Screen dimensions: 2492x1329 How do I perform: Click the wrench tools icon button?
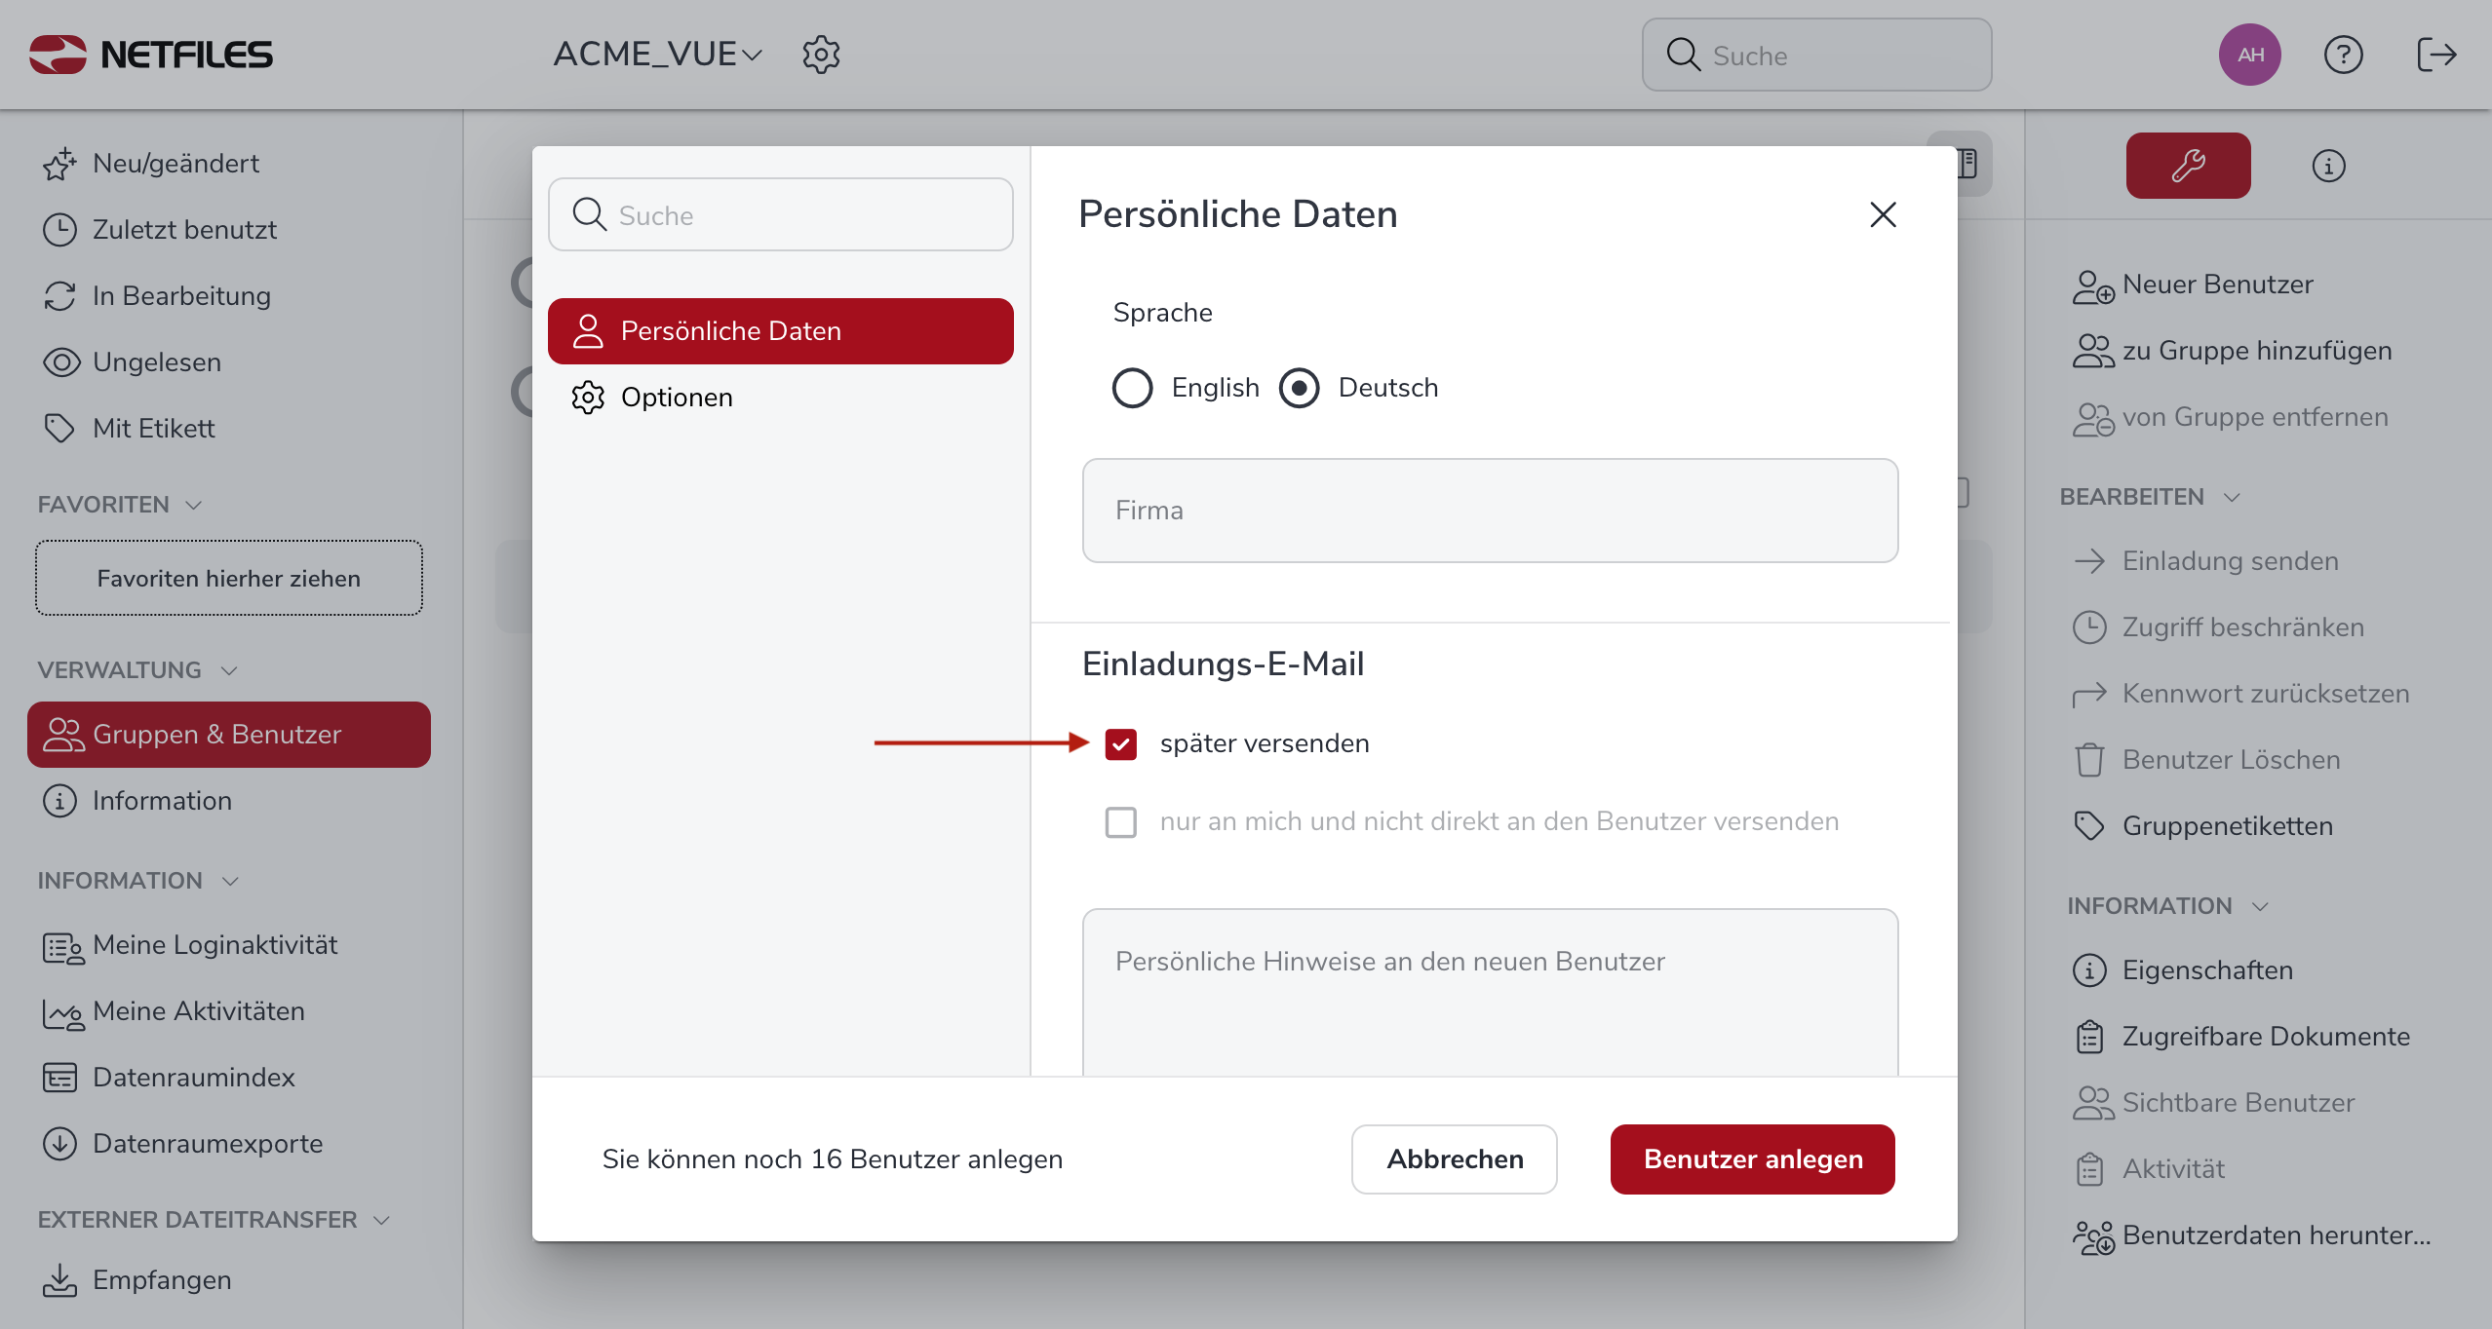(2188, 166)
